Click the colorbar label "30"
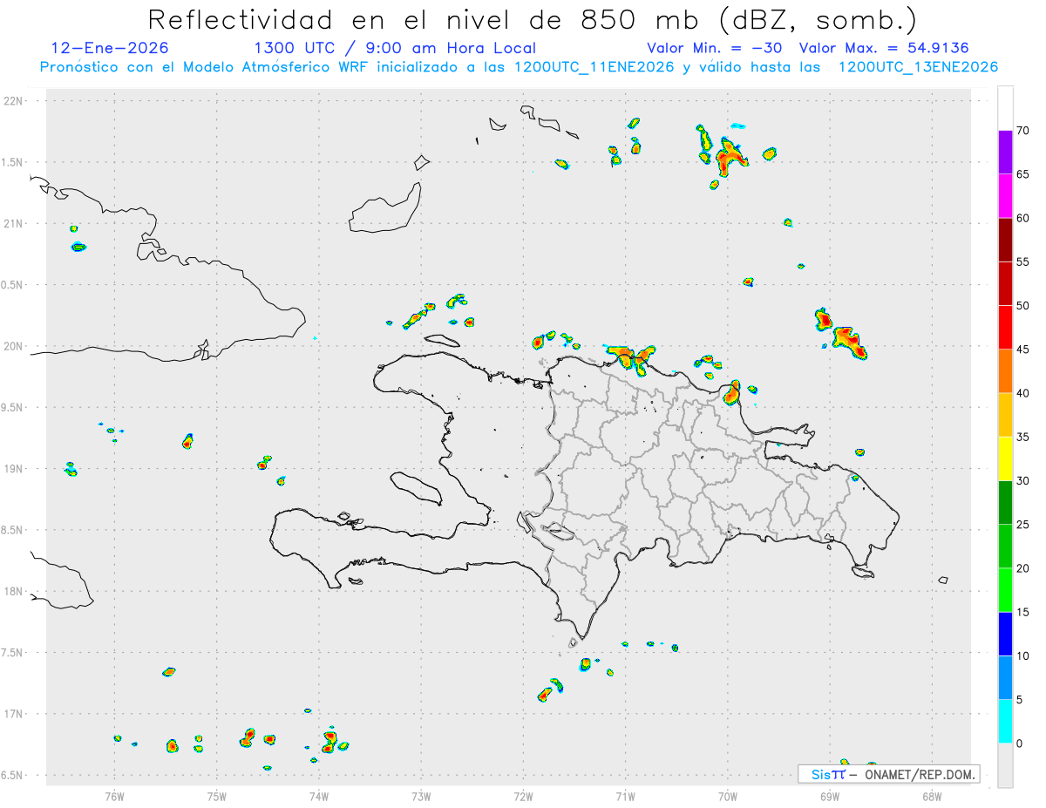 point(1023,481)
